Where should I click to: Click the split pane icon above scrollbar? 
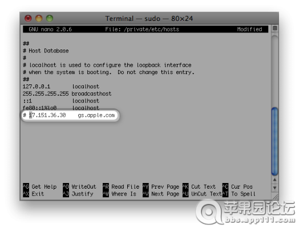pyautogui.click(x=275, y=28)
